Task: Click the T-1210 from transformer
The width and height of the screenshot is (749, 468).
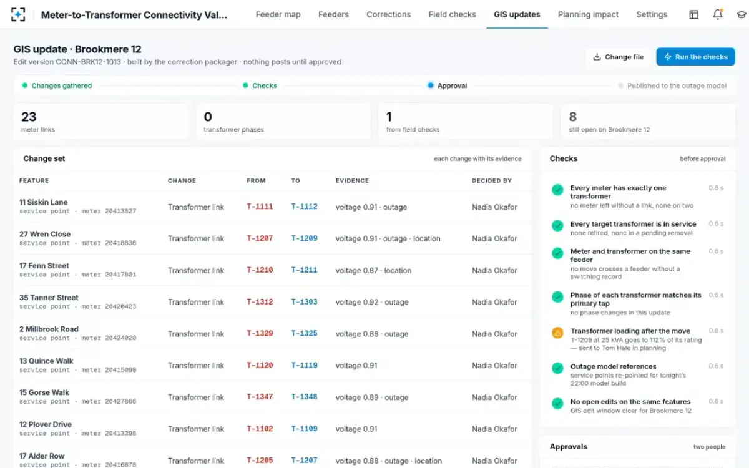Action: pyautogui.click(x=260, y=270)
